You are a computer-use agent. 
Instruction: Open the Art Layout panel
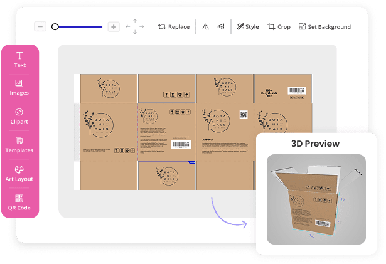point(19,174)
